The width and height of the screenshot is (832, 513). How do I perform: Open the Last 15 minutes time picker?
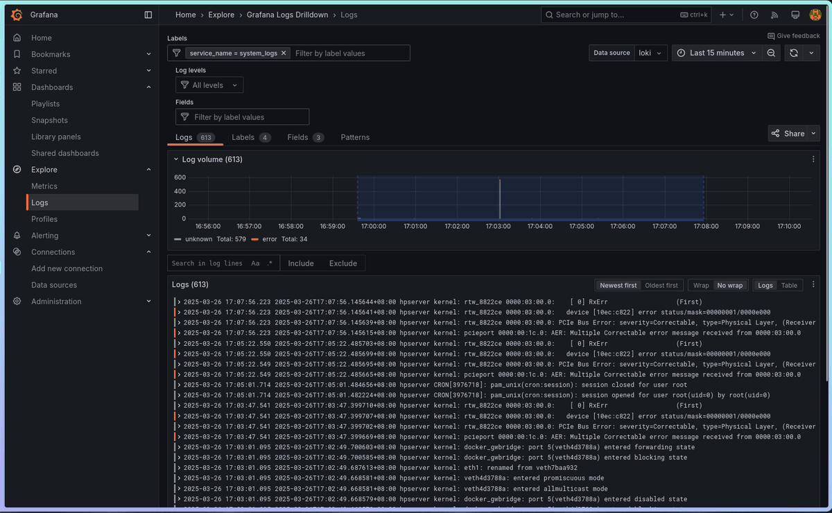pyautogui.click(x=717, y=53)
